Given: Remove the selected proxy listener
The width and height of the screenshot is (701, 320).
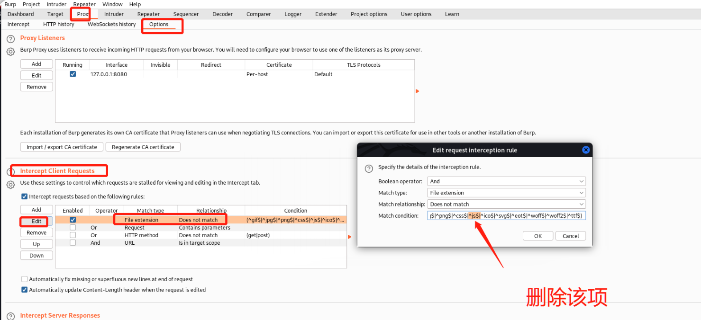Looking at the screenshot, I should 36,87.
